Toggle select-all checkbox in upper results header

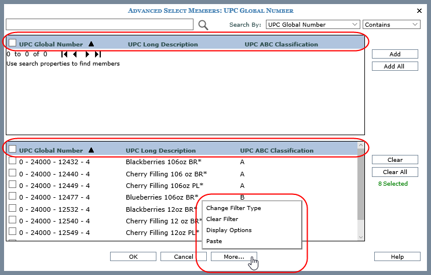(x=12, y=43)
